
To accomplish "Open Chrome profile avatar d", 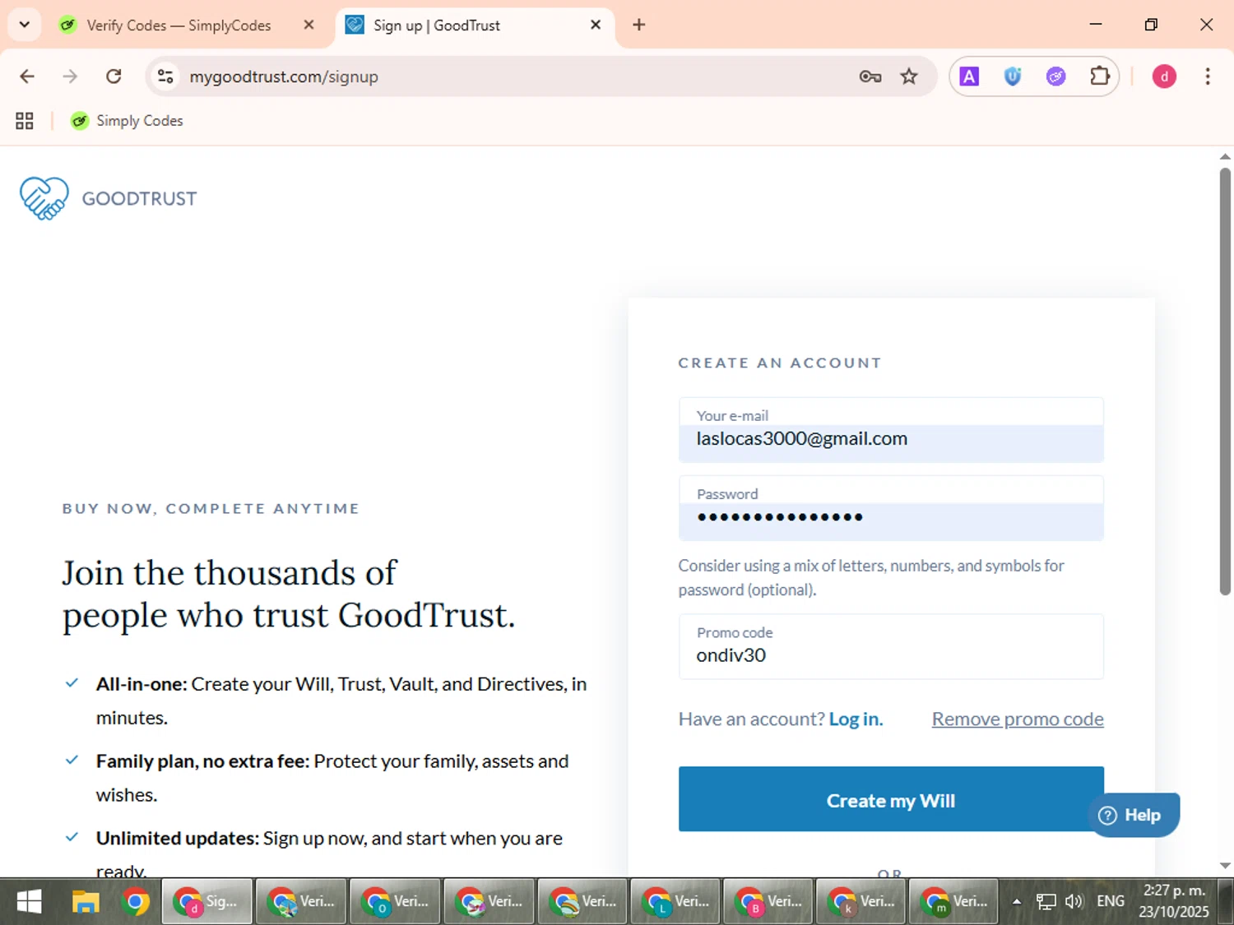I will pos(1164,76).
